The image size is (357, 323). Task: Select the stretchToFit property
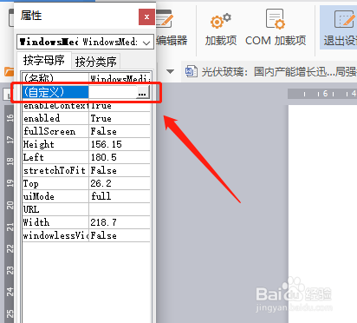tap(55, 170)
